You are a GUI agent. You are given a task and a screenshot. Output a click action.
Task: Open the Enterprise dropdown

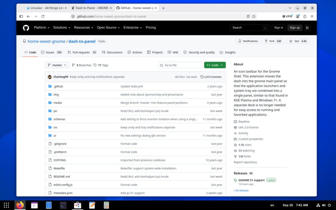tap(133, 28)
